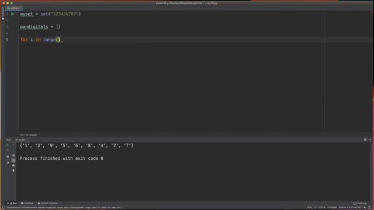Clear console output with trash icon

click(13, 170)
